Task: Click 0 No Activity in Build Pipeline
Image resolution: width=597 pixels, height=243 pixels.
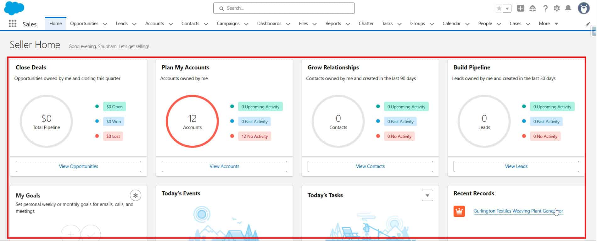Action: tap(545, 136)
